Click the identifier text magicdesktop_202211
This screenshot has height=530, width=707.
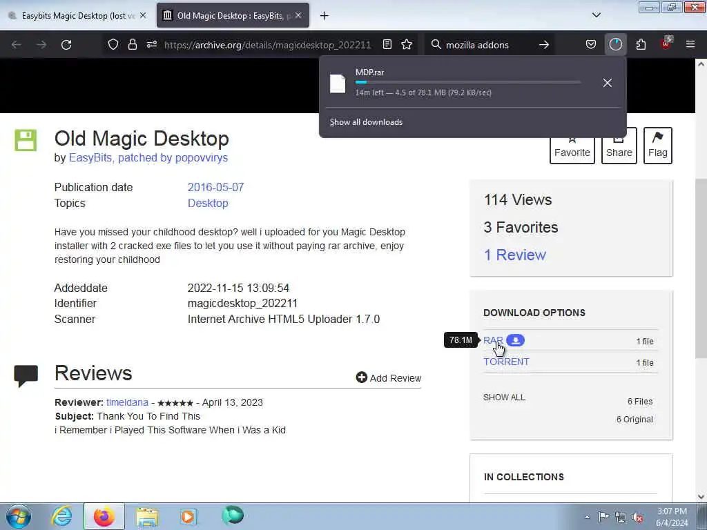242,304
